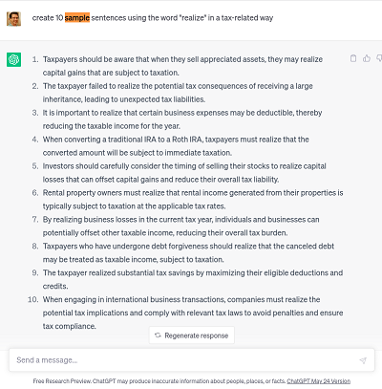Give the response a thumbs up
Viewport: 382px width, 389px height.
coord(367,58)
